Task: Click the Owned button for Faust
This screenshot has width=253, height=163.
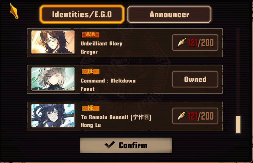Action: (195, 79)
